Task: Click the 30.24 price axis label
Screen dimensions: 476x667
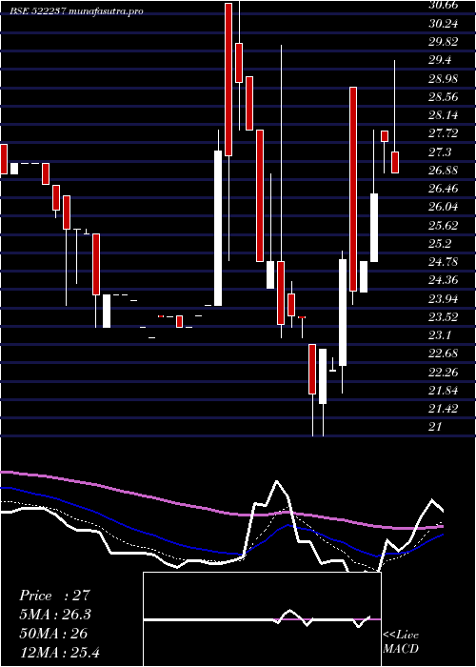Action: 444,24
